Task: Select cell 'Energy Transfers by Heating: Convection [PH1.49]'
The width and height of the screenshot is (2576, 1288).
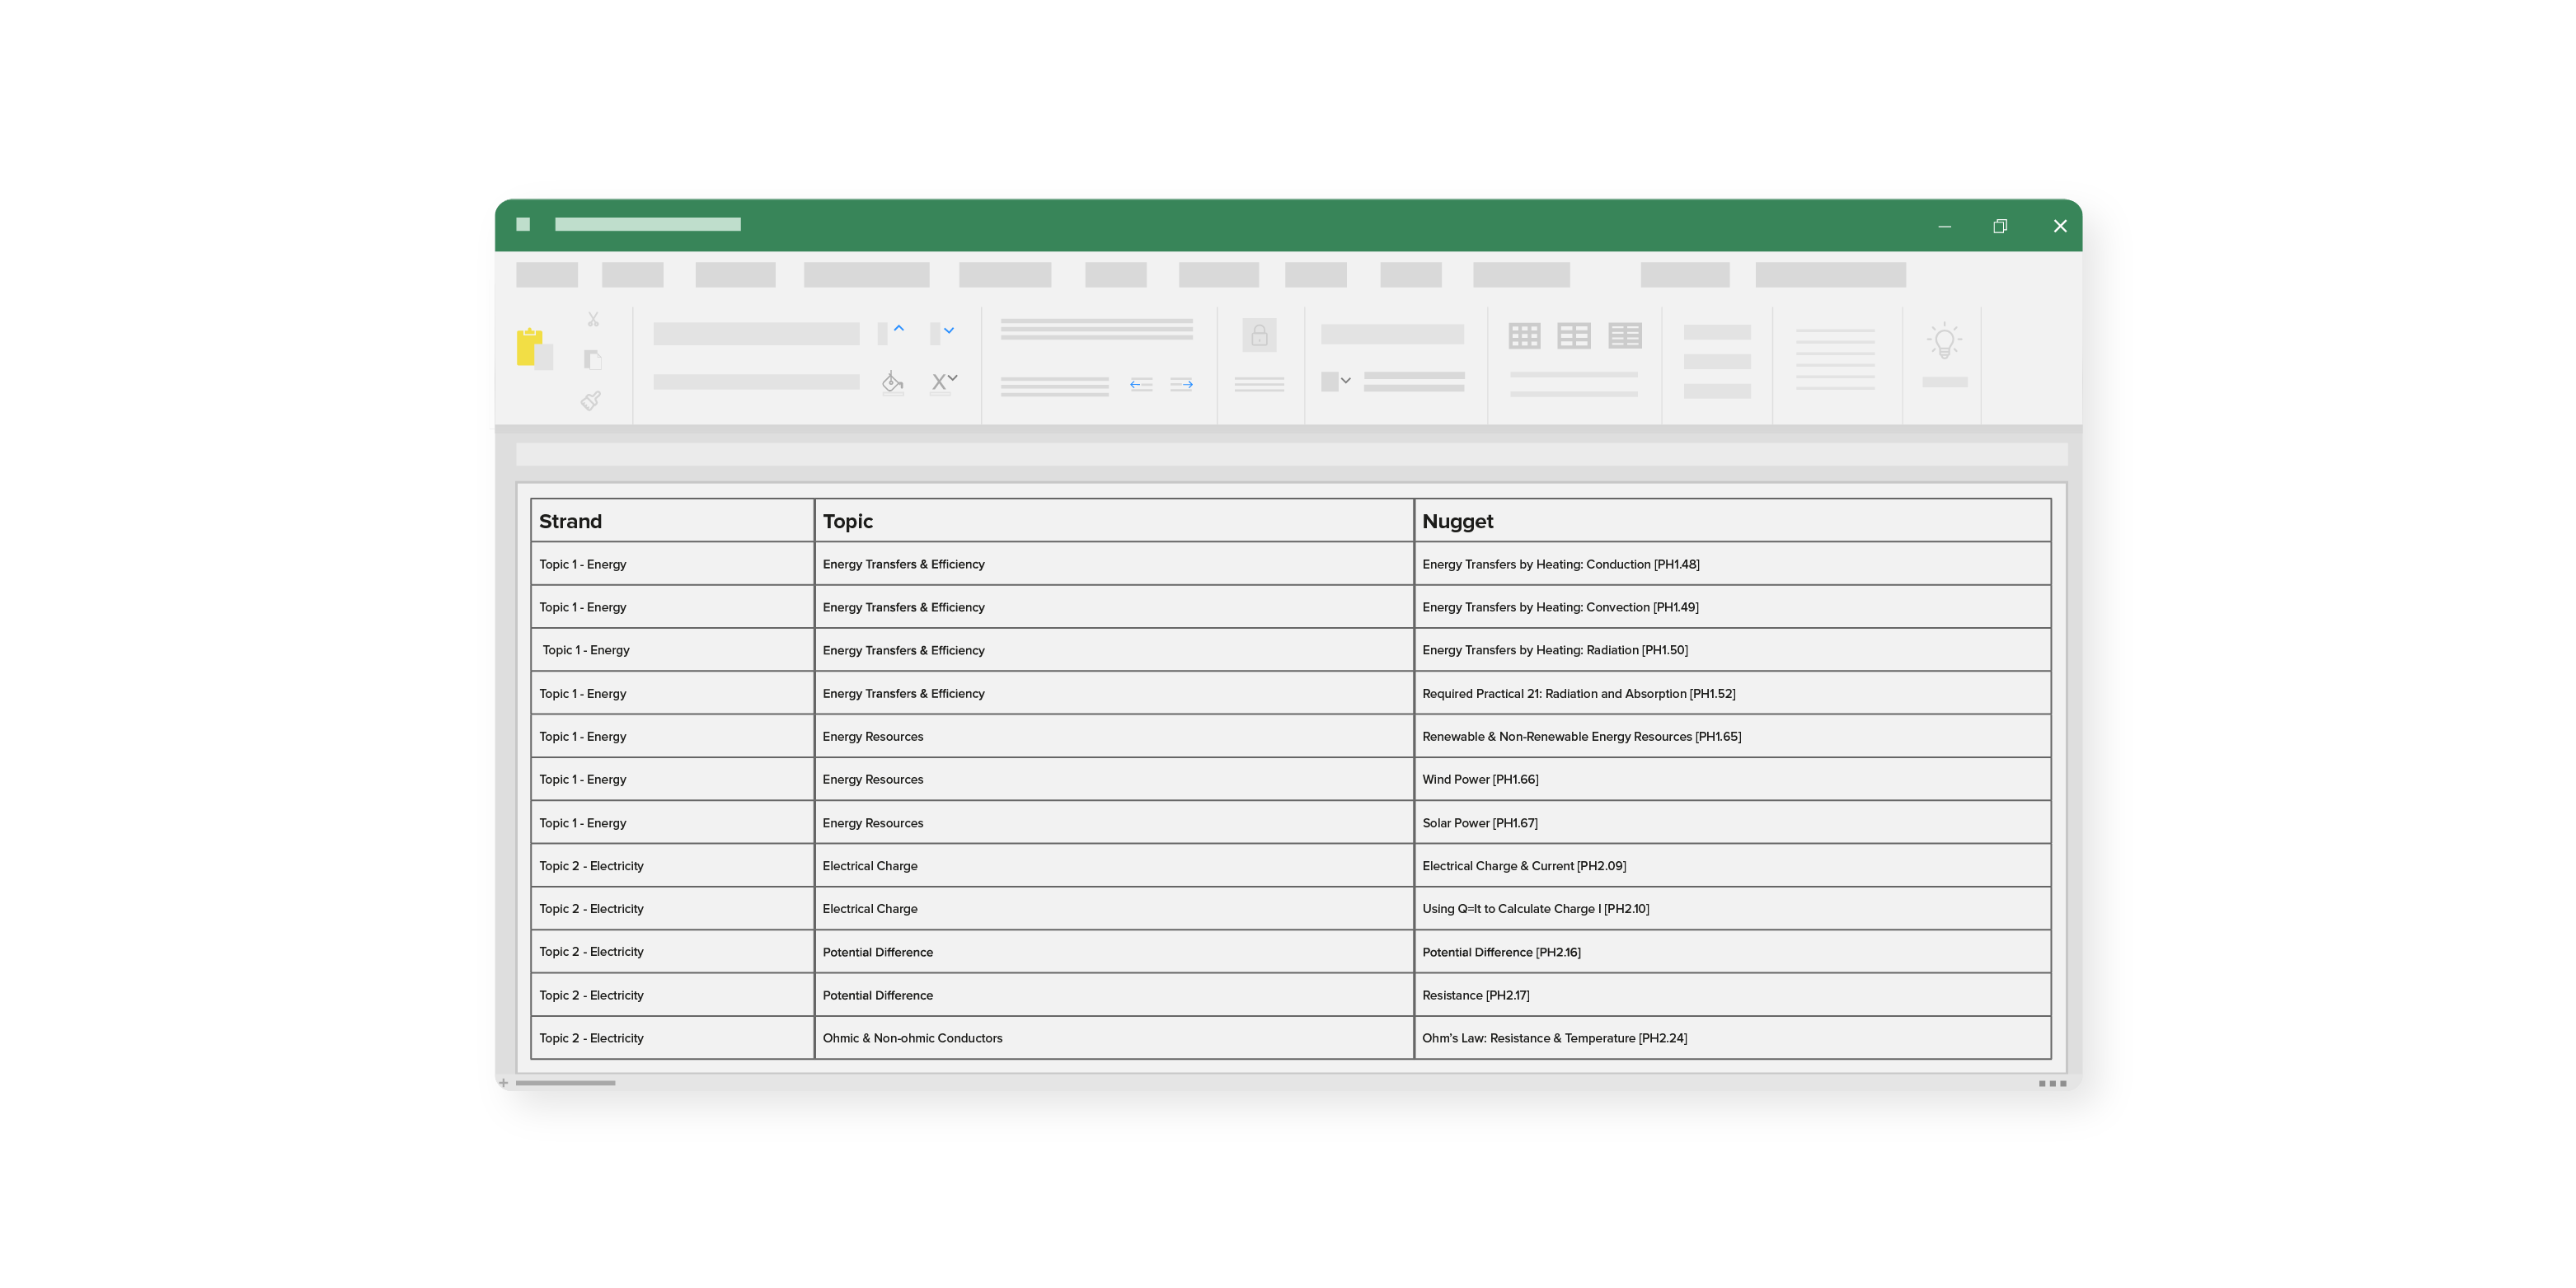Action: pos(1732,607)
